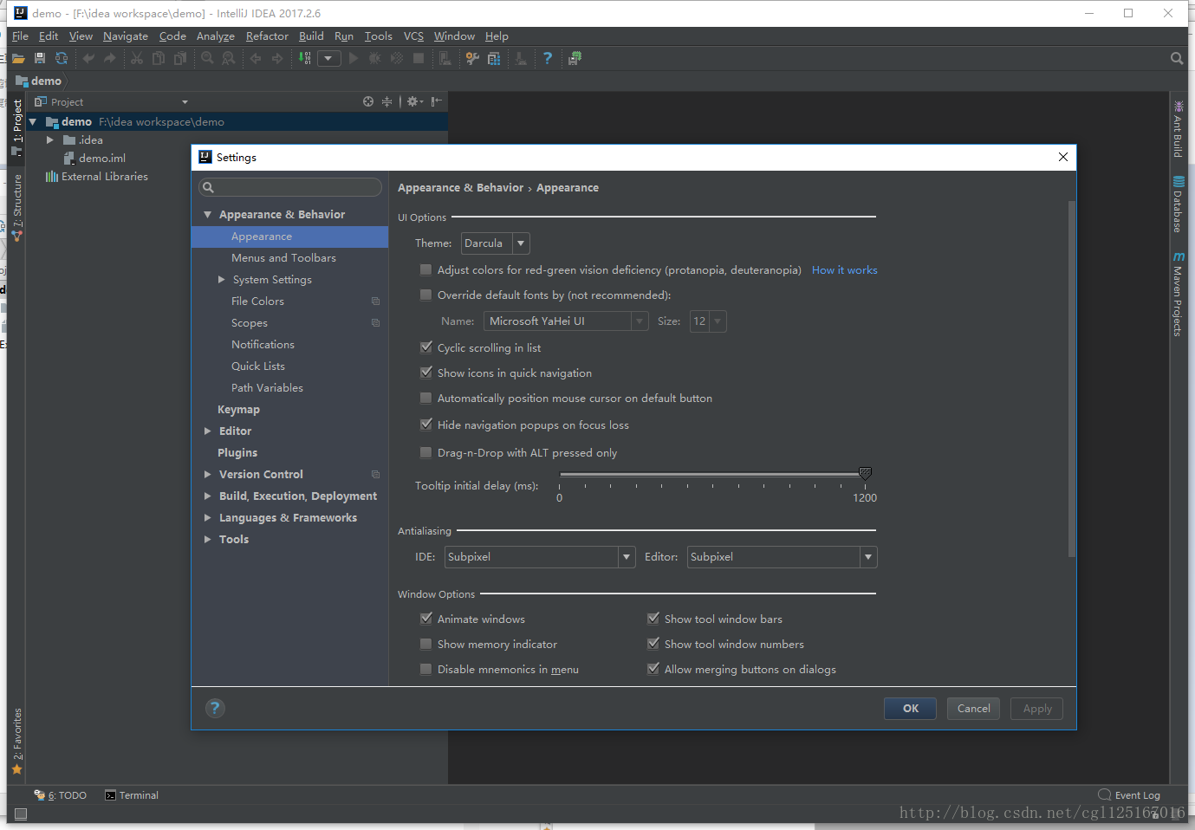Enable Disable mnemonics in menu checkbox

pos(425,669)
